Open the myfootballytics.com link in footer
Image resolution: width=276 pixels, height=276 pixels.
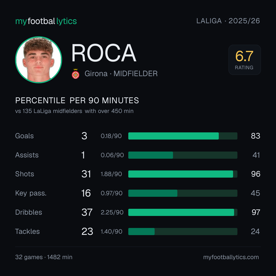pos(231,257)
